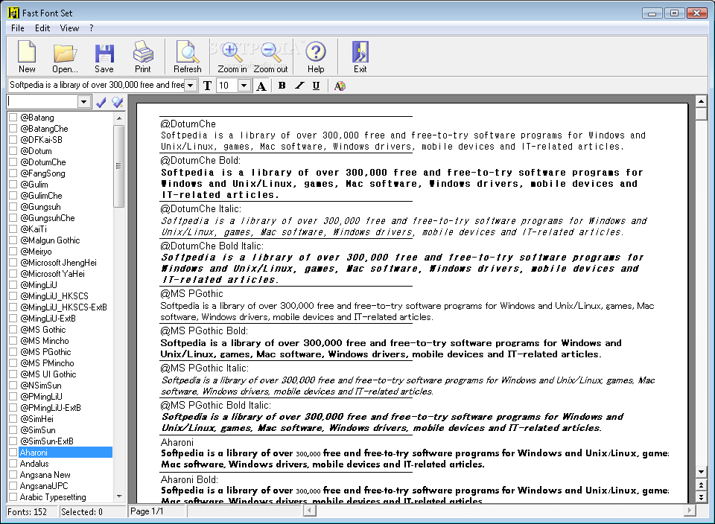Open the Edit menu

point(42,28)
